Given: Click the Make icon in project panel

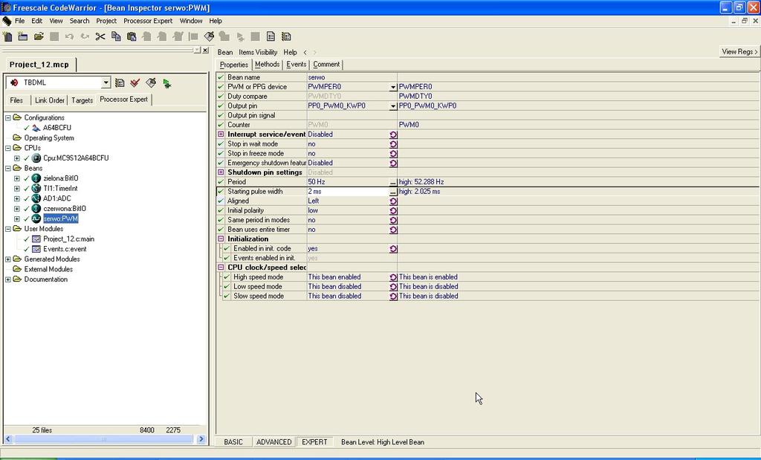Looking at the screenshot, I should (x=151, y=83).
